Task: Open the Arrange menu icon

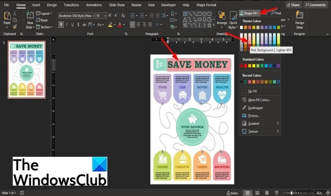Action: (x=222, y=16)
